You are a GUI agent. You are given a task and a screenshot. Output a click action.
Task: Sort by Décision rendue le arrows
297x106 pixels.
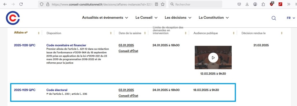pos(282,33)
